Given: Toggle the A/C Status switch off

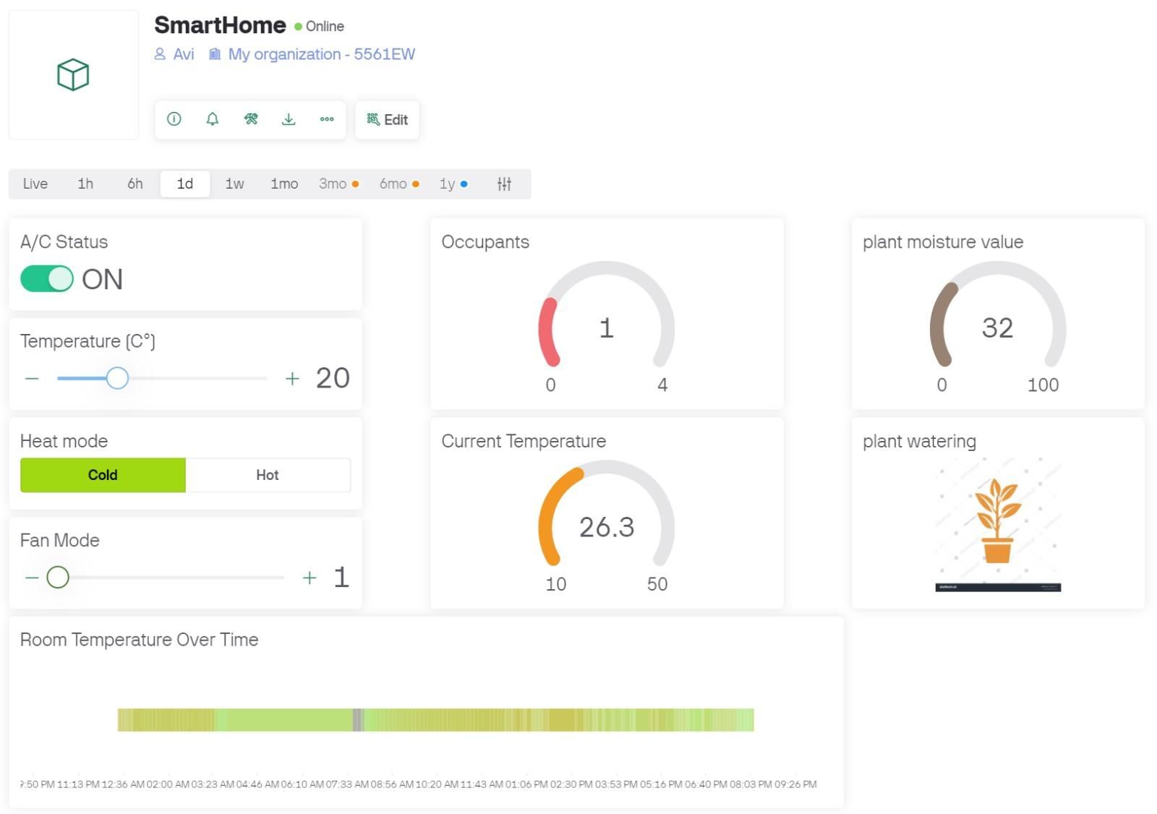Looking at the screenshot, I should (47, 279).
